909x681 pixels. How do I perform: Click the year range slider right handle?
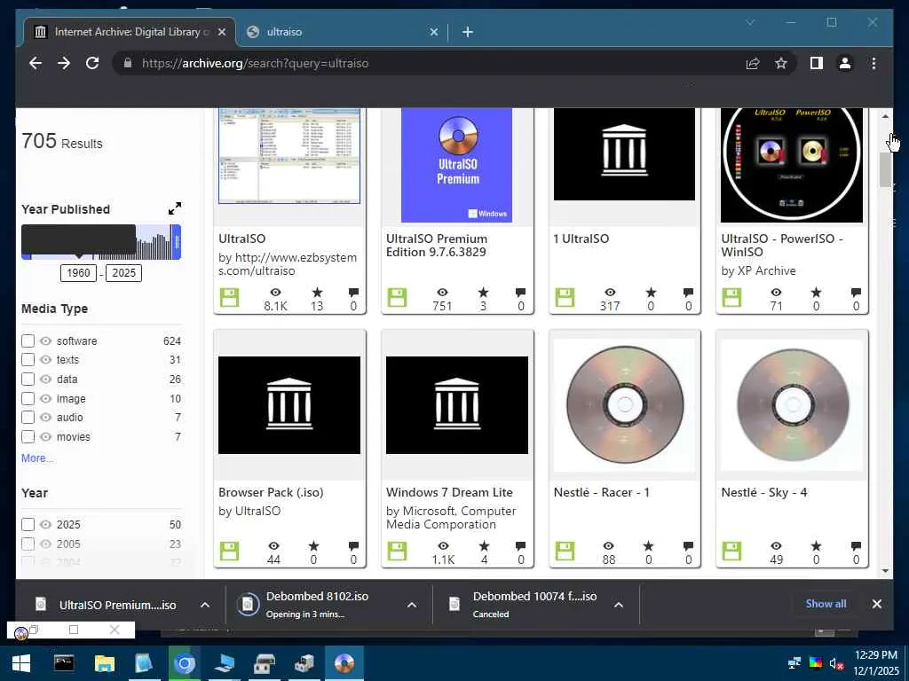pyautogui.click(x=177, y=242)
